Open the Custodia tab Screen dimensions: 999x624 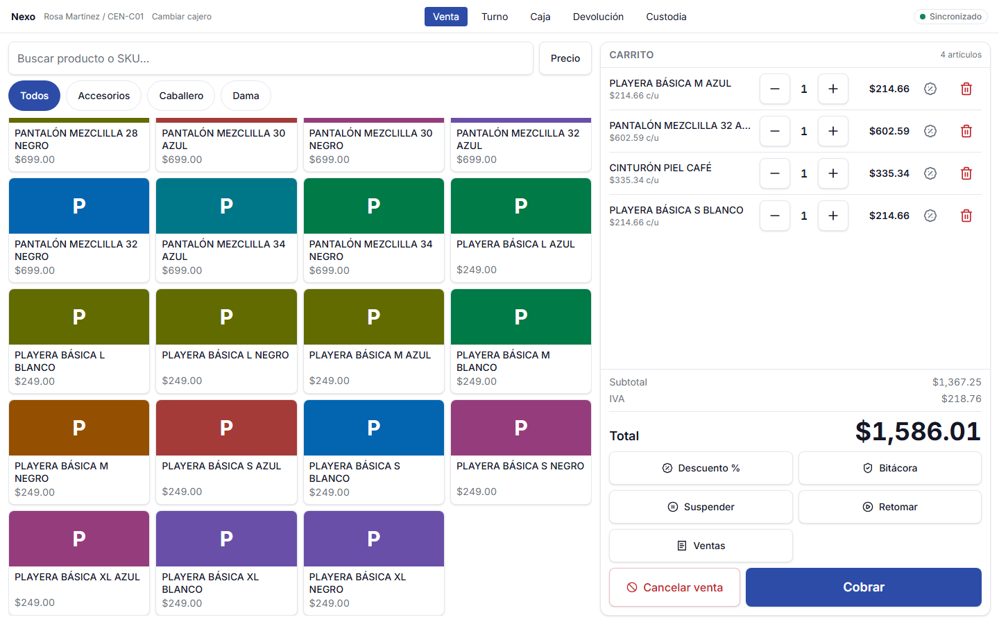tap(666, 17)
